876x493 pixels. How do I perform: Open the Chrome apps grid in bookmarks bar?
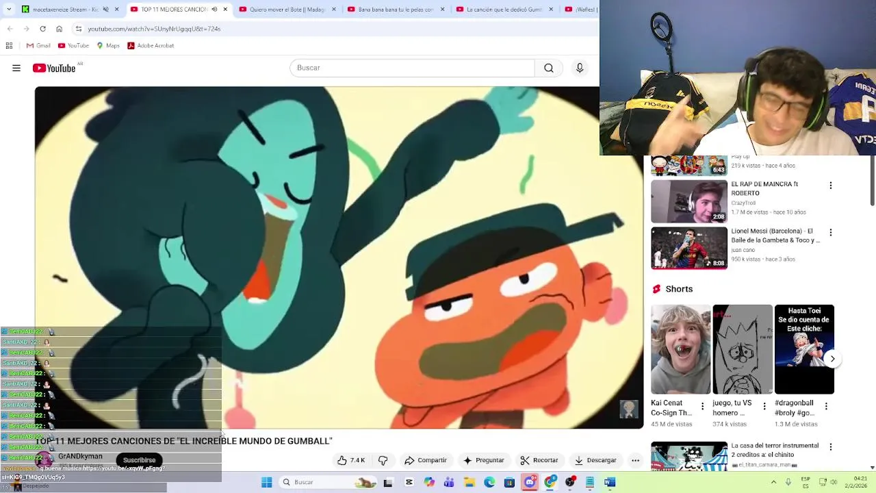(x=9, y=45)
